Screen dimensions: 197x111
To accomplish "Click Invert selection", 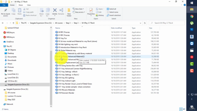I will [x=114, y=15].
